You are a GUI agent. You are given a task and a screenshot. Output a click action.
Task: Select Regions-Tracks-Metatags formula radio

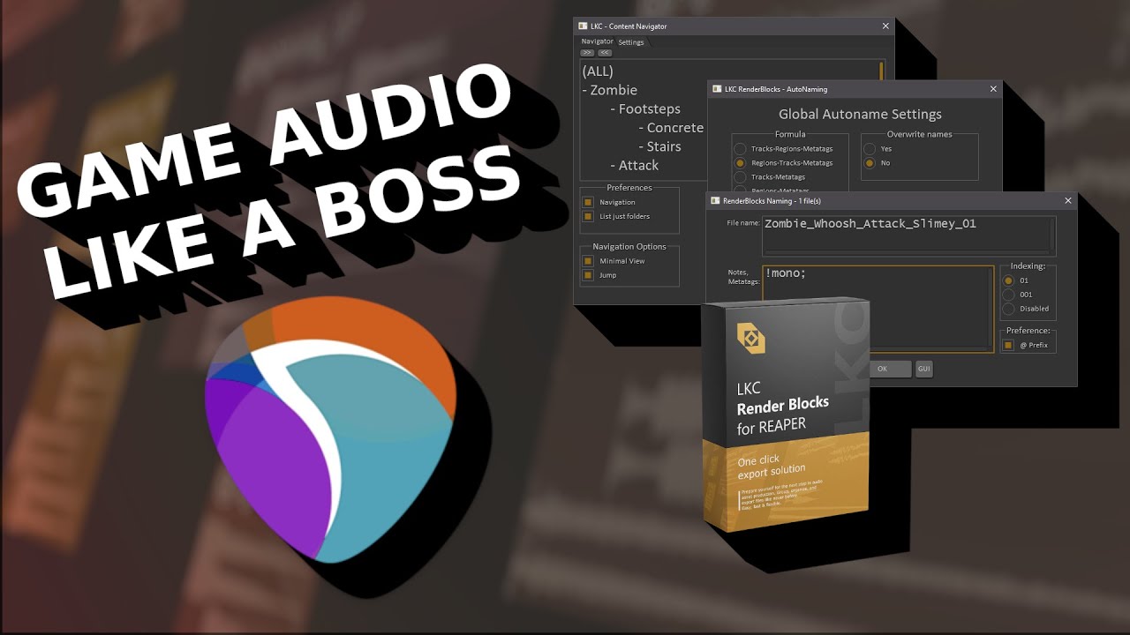tap(741, 163)
